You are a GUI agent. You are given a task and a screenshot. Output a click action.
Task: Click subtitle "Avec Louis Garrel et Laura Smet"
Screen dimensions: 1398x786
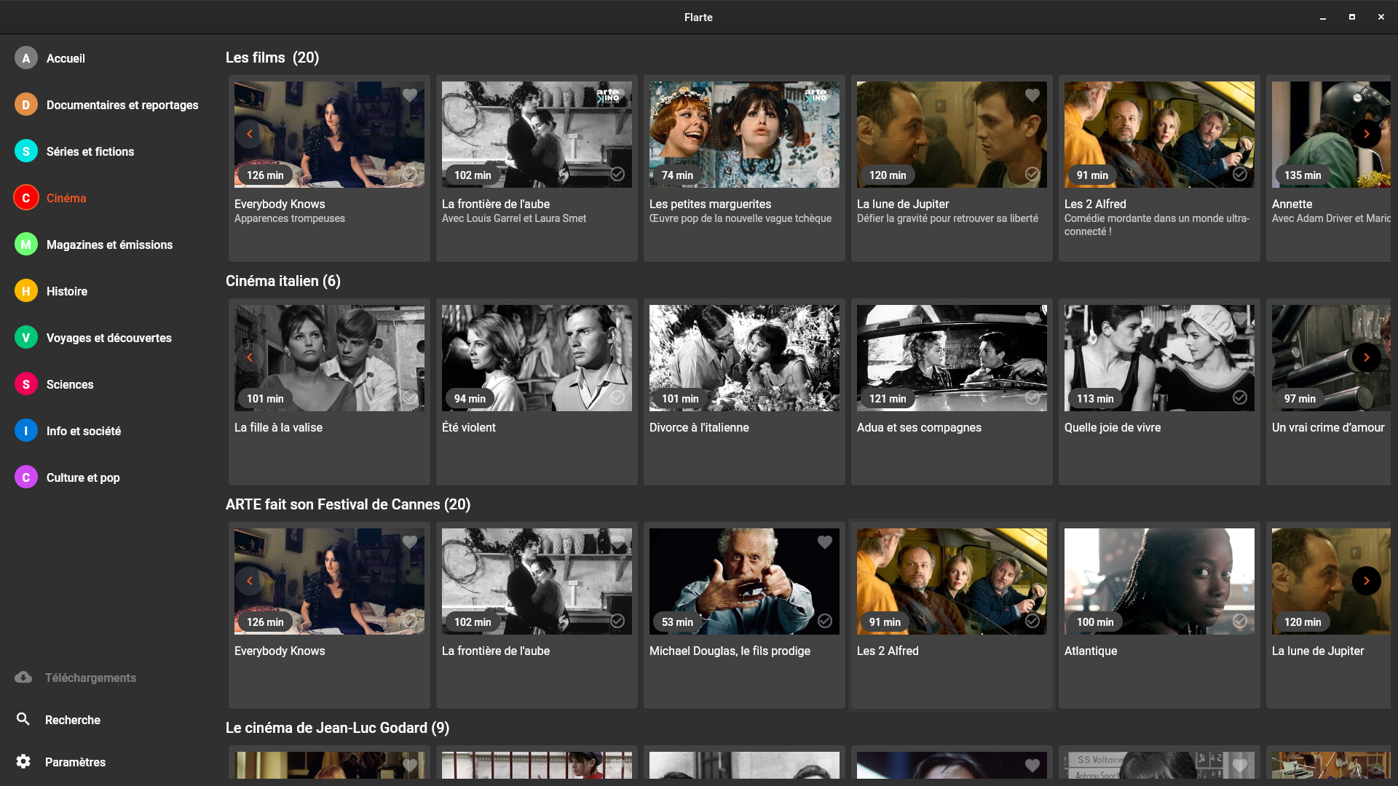pyautogui.click(x=514, y=218)
